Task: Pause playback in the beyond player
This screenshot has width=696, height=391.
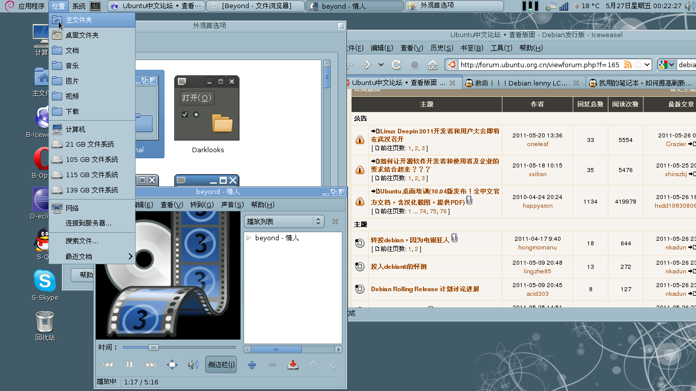Action: pos(129,365)
